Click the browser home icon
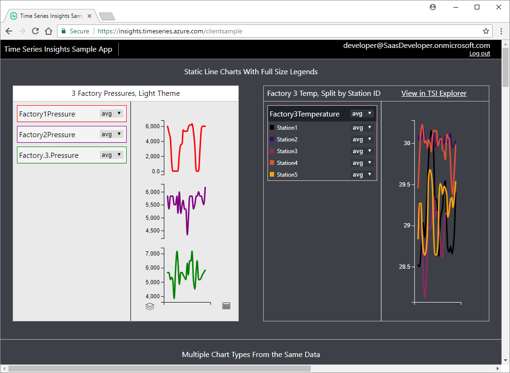Screen dimensions: 510x373 coord(48,31)
